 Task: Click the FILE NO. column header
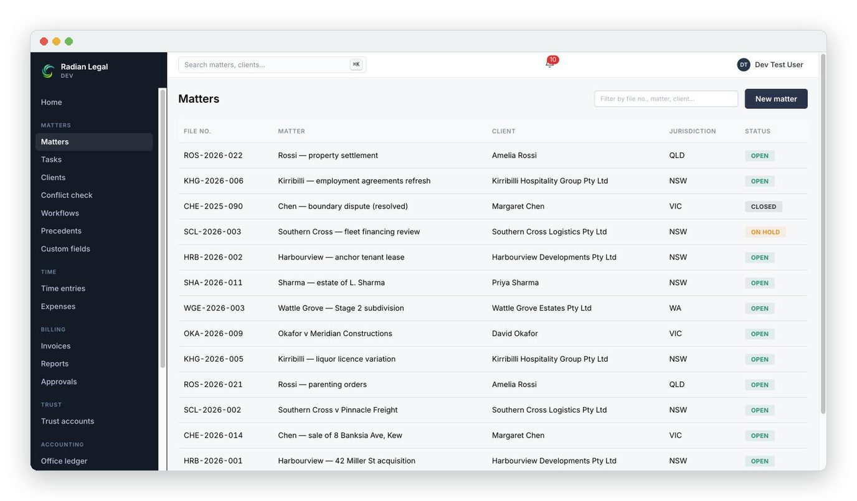point(197,131)
